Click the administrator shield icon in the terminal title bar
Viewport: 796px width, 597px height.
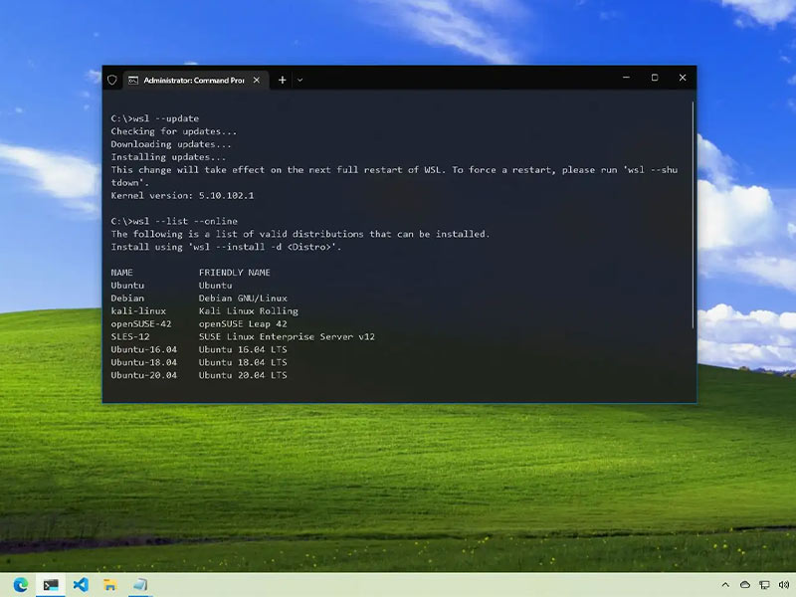[112, 81]
